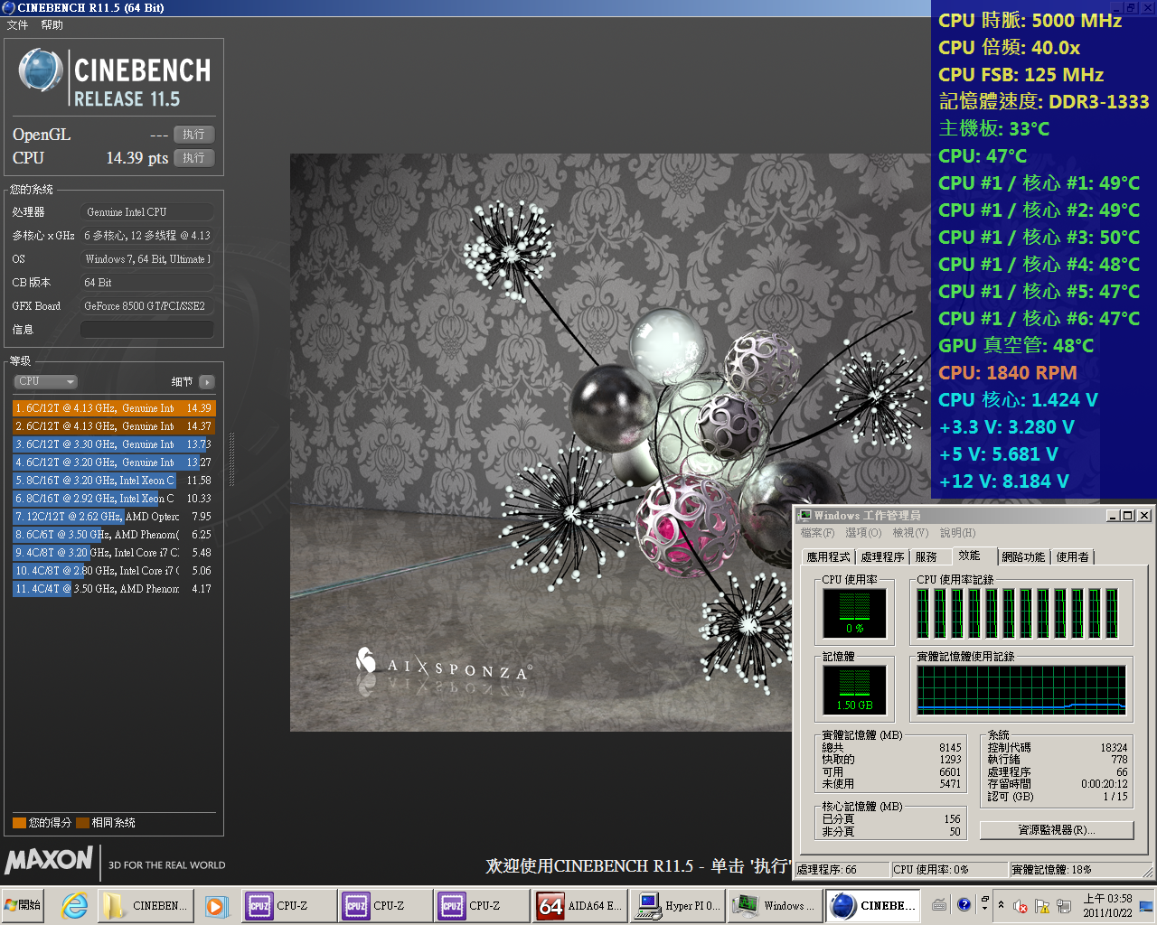Click the taskbar clock showing 03:58
Viewport: 1157px width, 925px height.
1107,905
